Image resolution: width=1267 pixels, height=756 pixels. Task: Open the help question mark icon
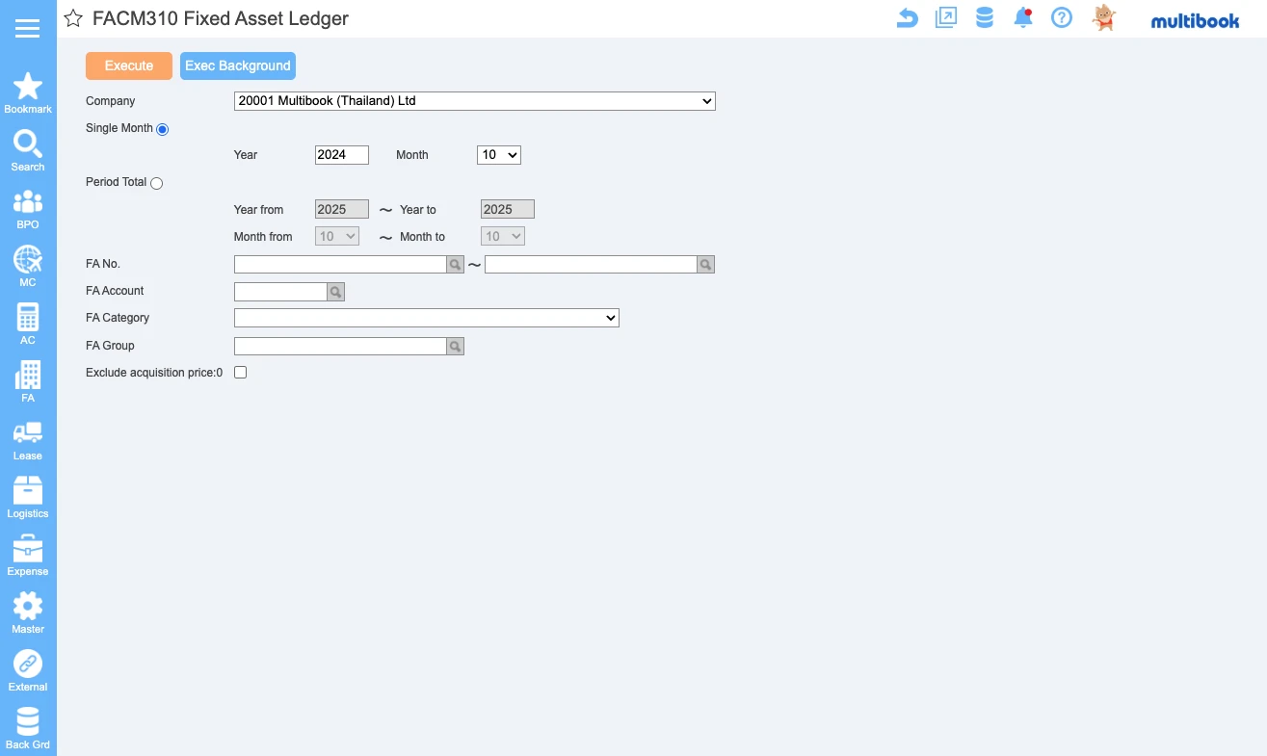tap(1061, 18)
